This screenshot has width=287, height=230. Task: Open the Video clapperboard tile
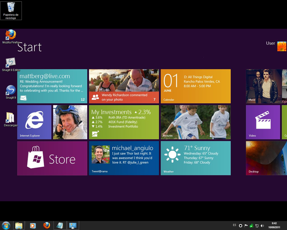pyautogui.click(x=263, y=122)
